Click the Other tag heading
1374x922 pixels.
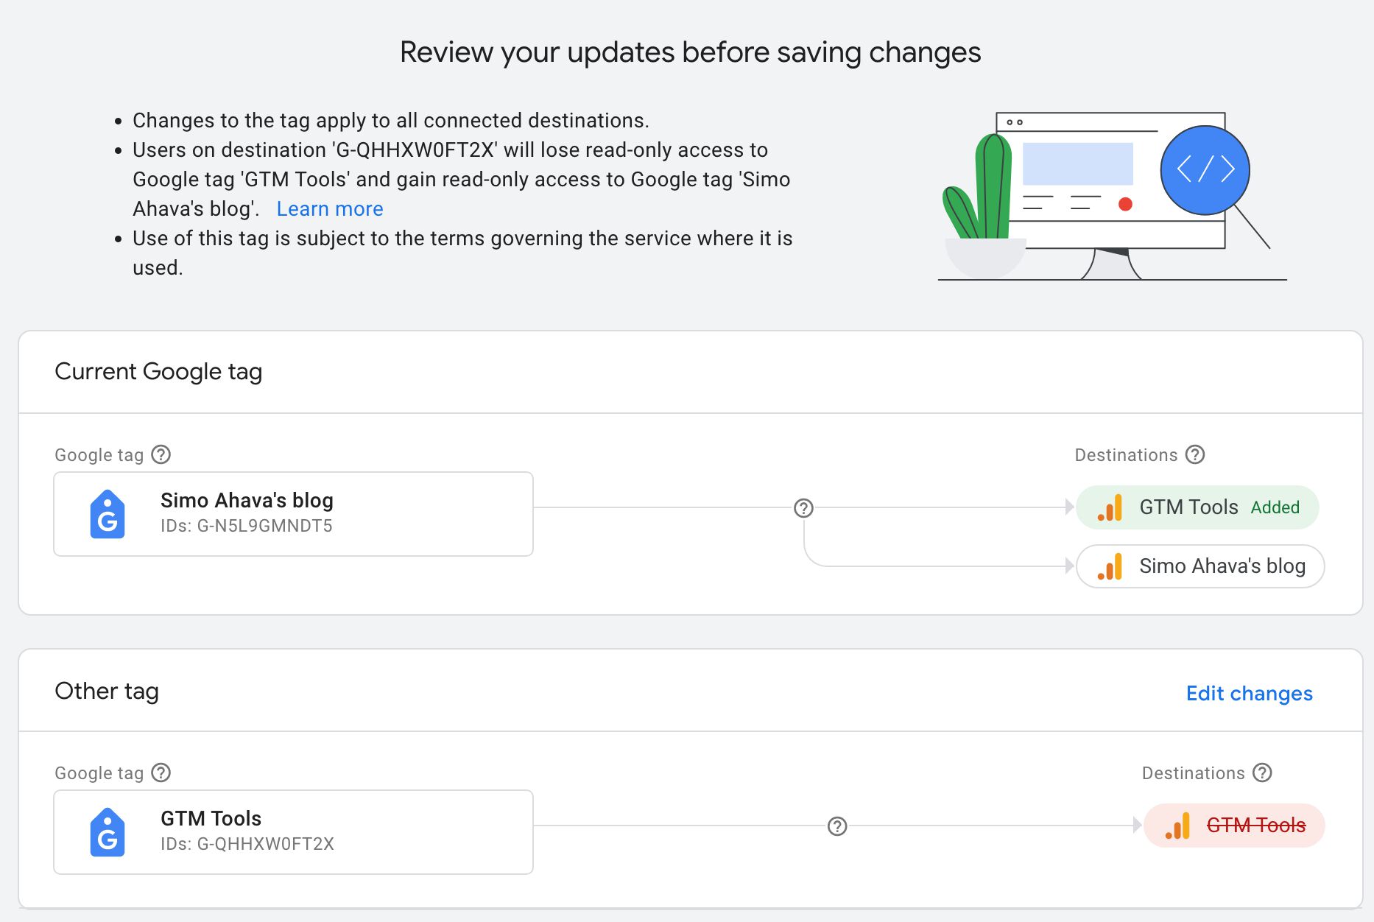(x=107, y=691)
